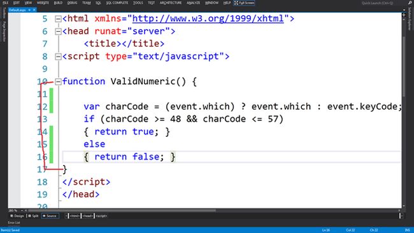This screenshot has height=233, width=414.
Task: Toggle the Full Screen button
Action: pyautogui.click(x=244, y=3)
